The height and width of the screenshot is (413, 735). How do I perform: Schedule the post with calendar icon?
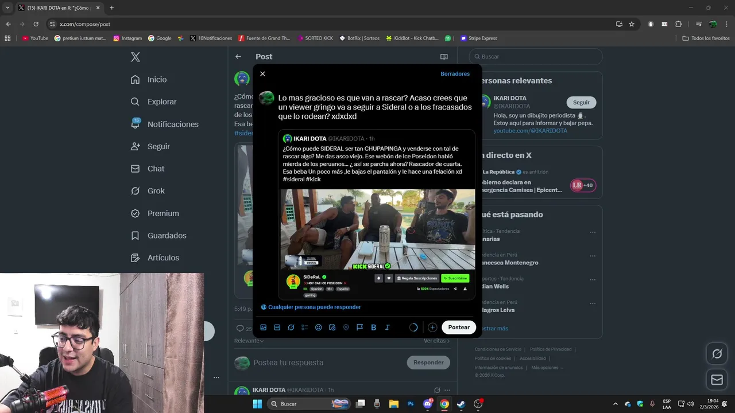point(332,328)
